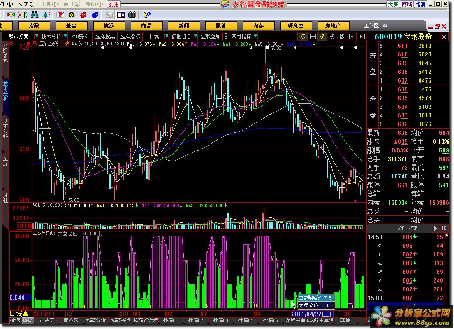Click the striped bars toolbar icon
The image size is (454, 329).
pos(22,15)
